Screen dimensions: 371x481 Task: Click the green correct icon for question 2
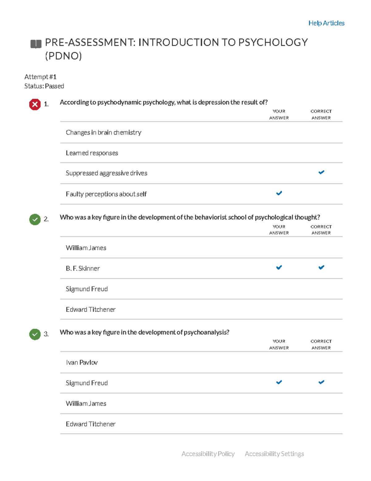pos(35,220)
